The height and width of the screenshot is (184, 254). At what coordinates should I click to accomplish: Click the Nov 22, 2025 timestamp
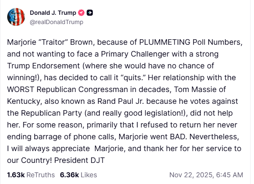(206, 175)
